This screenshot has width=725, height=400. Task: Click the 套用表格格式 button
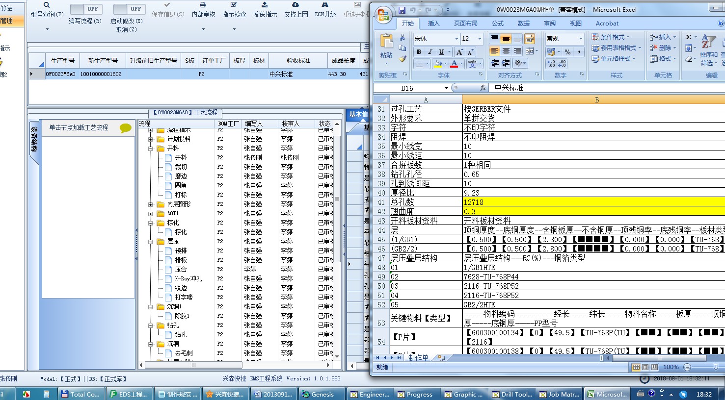point(617,48)
